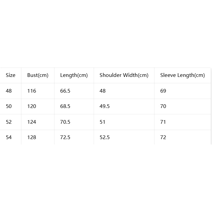This screenshot has width=212, height=212.
Task: Click bust value 120
Action: pyautogui.click(x=32, y=106)
